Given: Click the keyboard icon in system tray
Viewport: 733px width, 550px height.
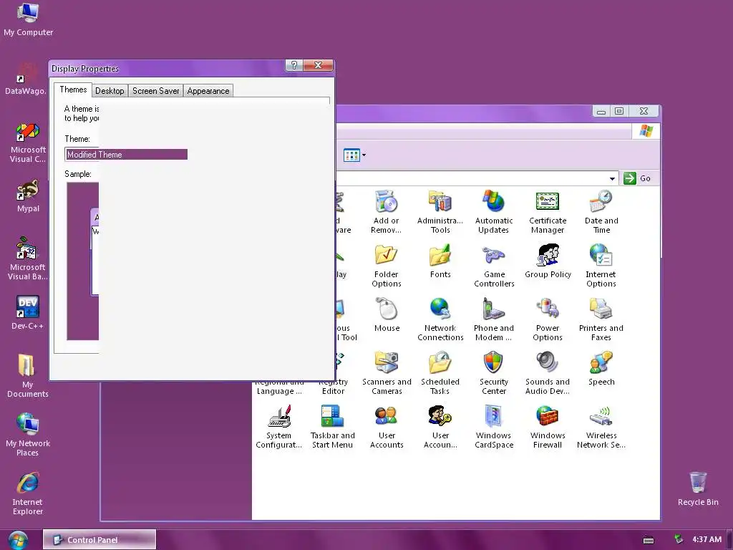Looking at the screenshot, I should tap(649, 540).
